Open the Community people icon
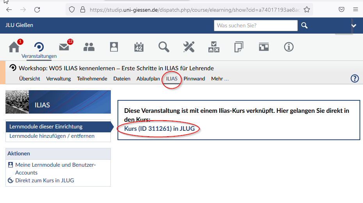 pos(89,47)
